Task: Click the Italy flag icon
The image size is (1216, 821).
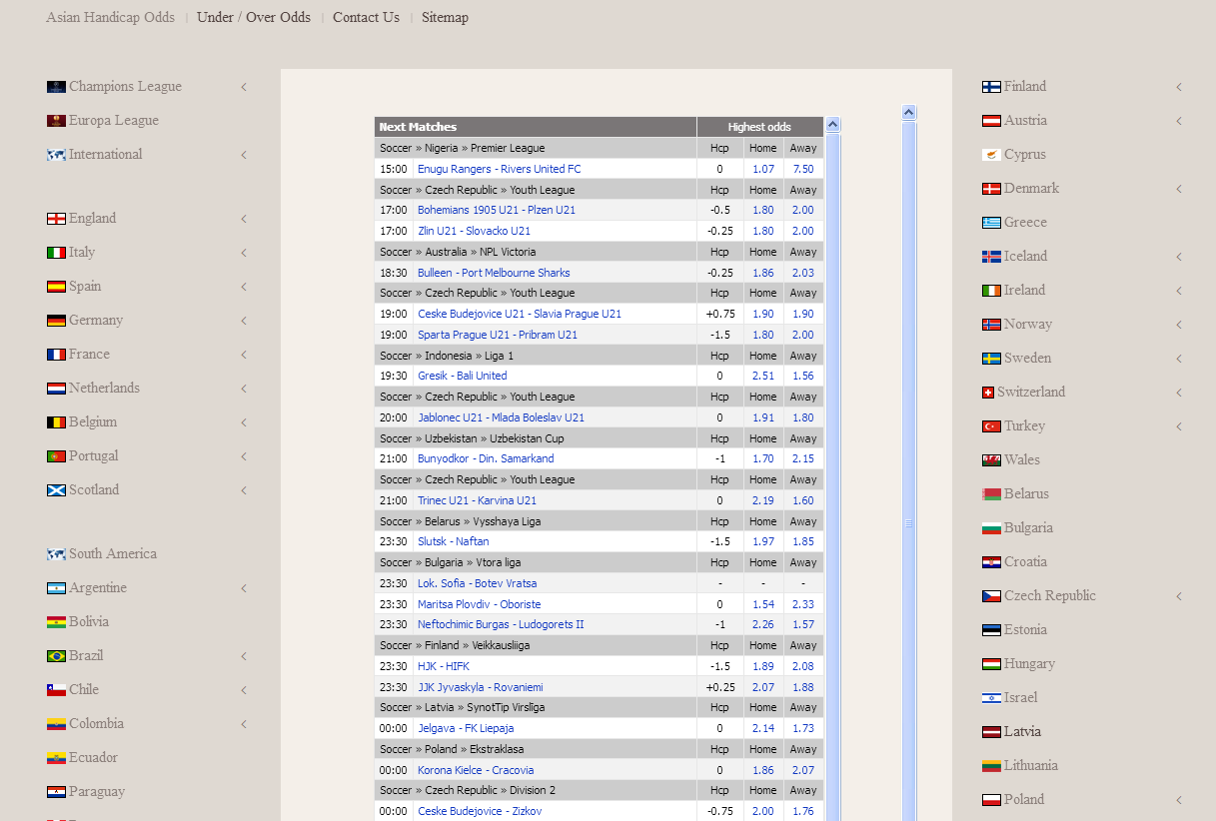Action: click(56, 253)
